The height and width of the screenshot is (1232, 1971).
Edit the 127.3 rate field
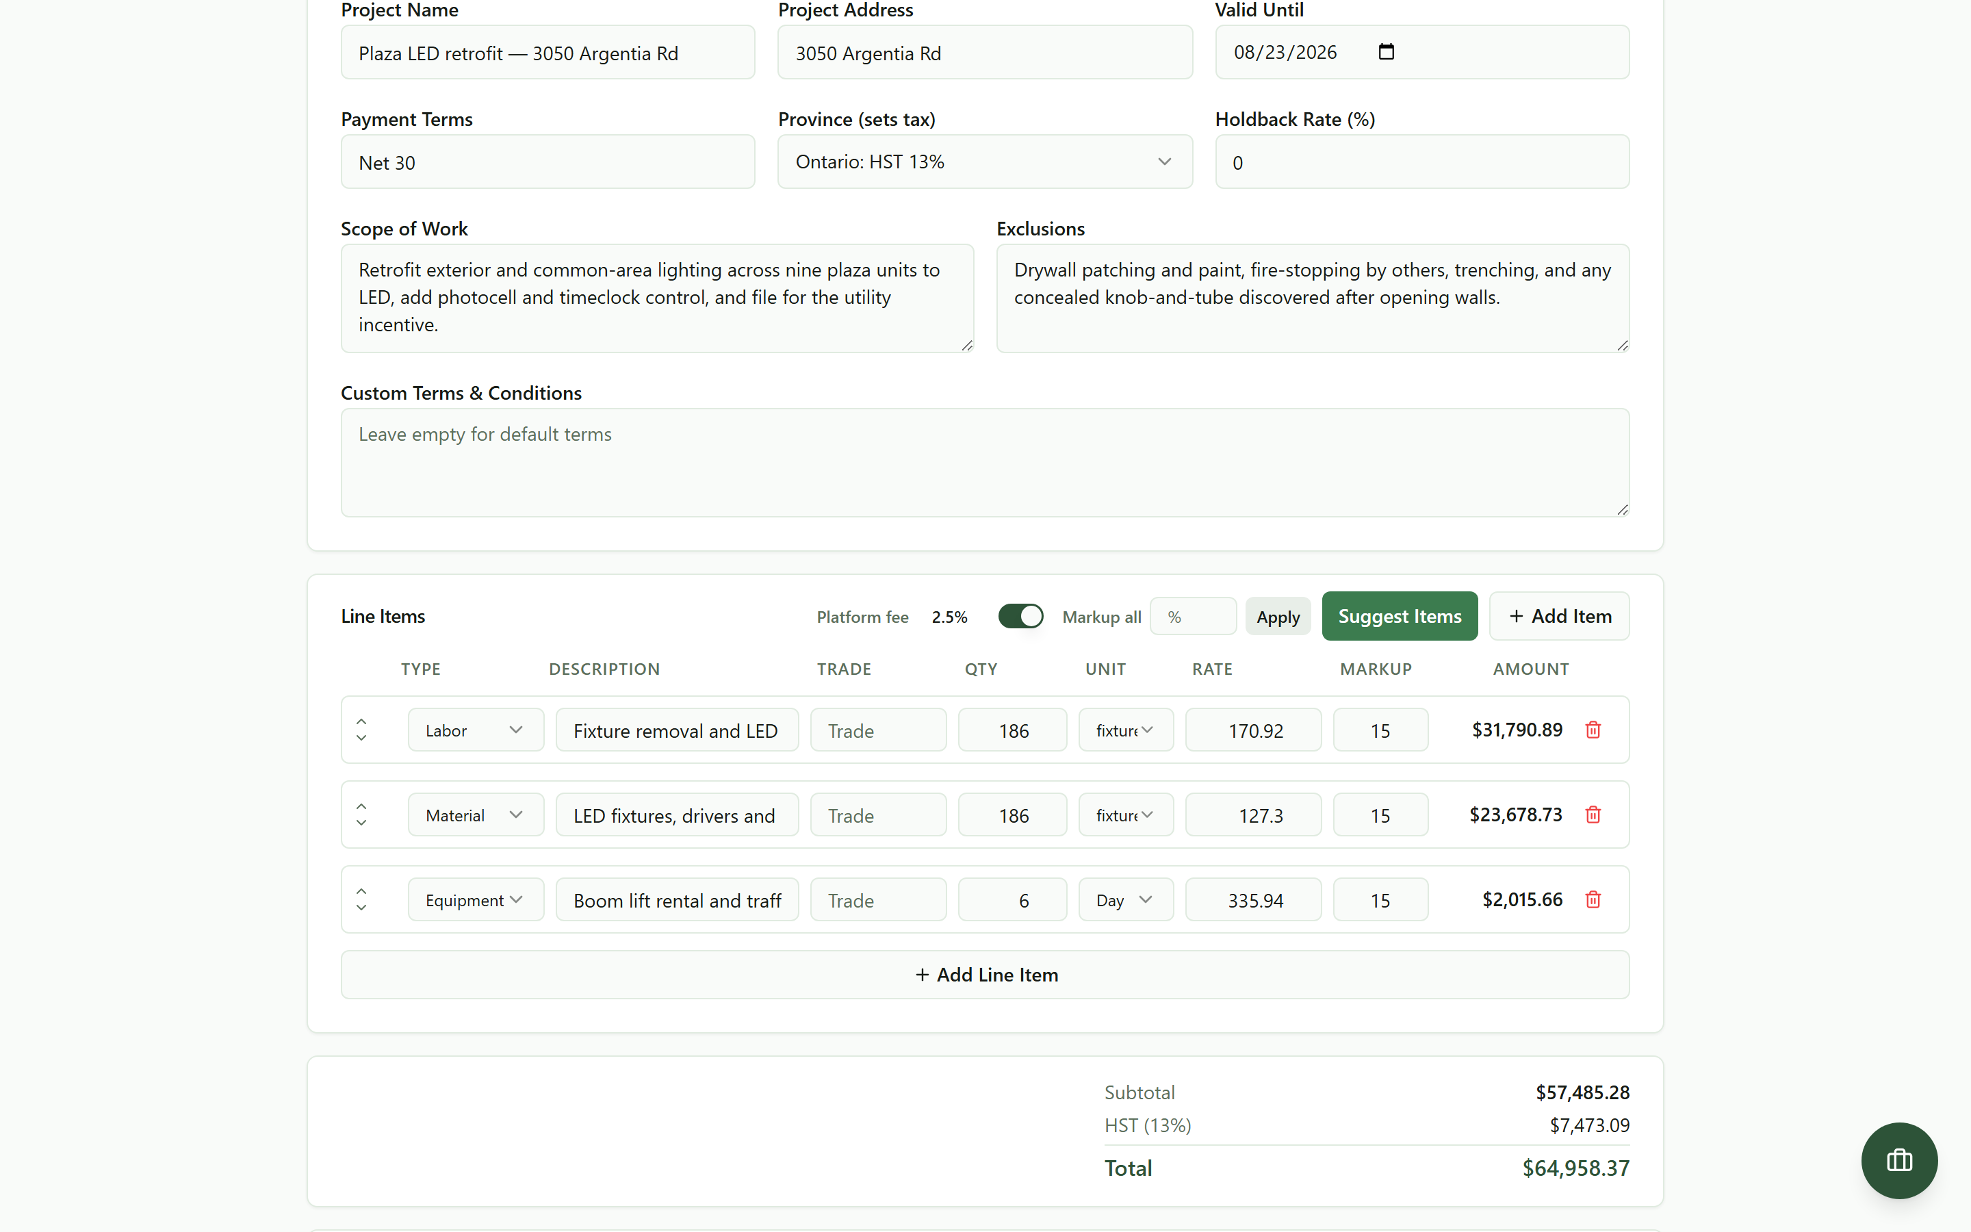(x=1252, y=814)
